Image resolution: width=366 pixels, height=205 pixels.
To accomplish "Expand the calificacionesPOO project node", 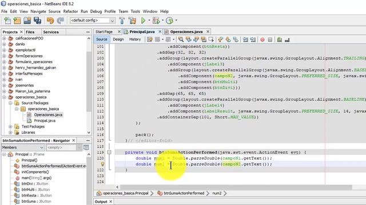I will [4, 38].
